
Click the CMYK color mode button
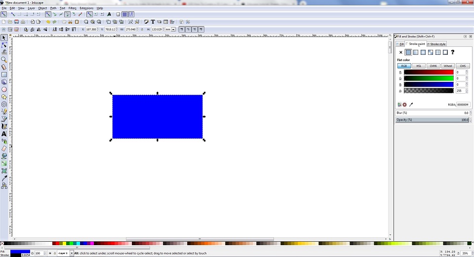click(433, 66)
